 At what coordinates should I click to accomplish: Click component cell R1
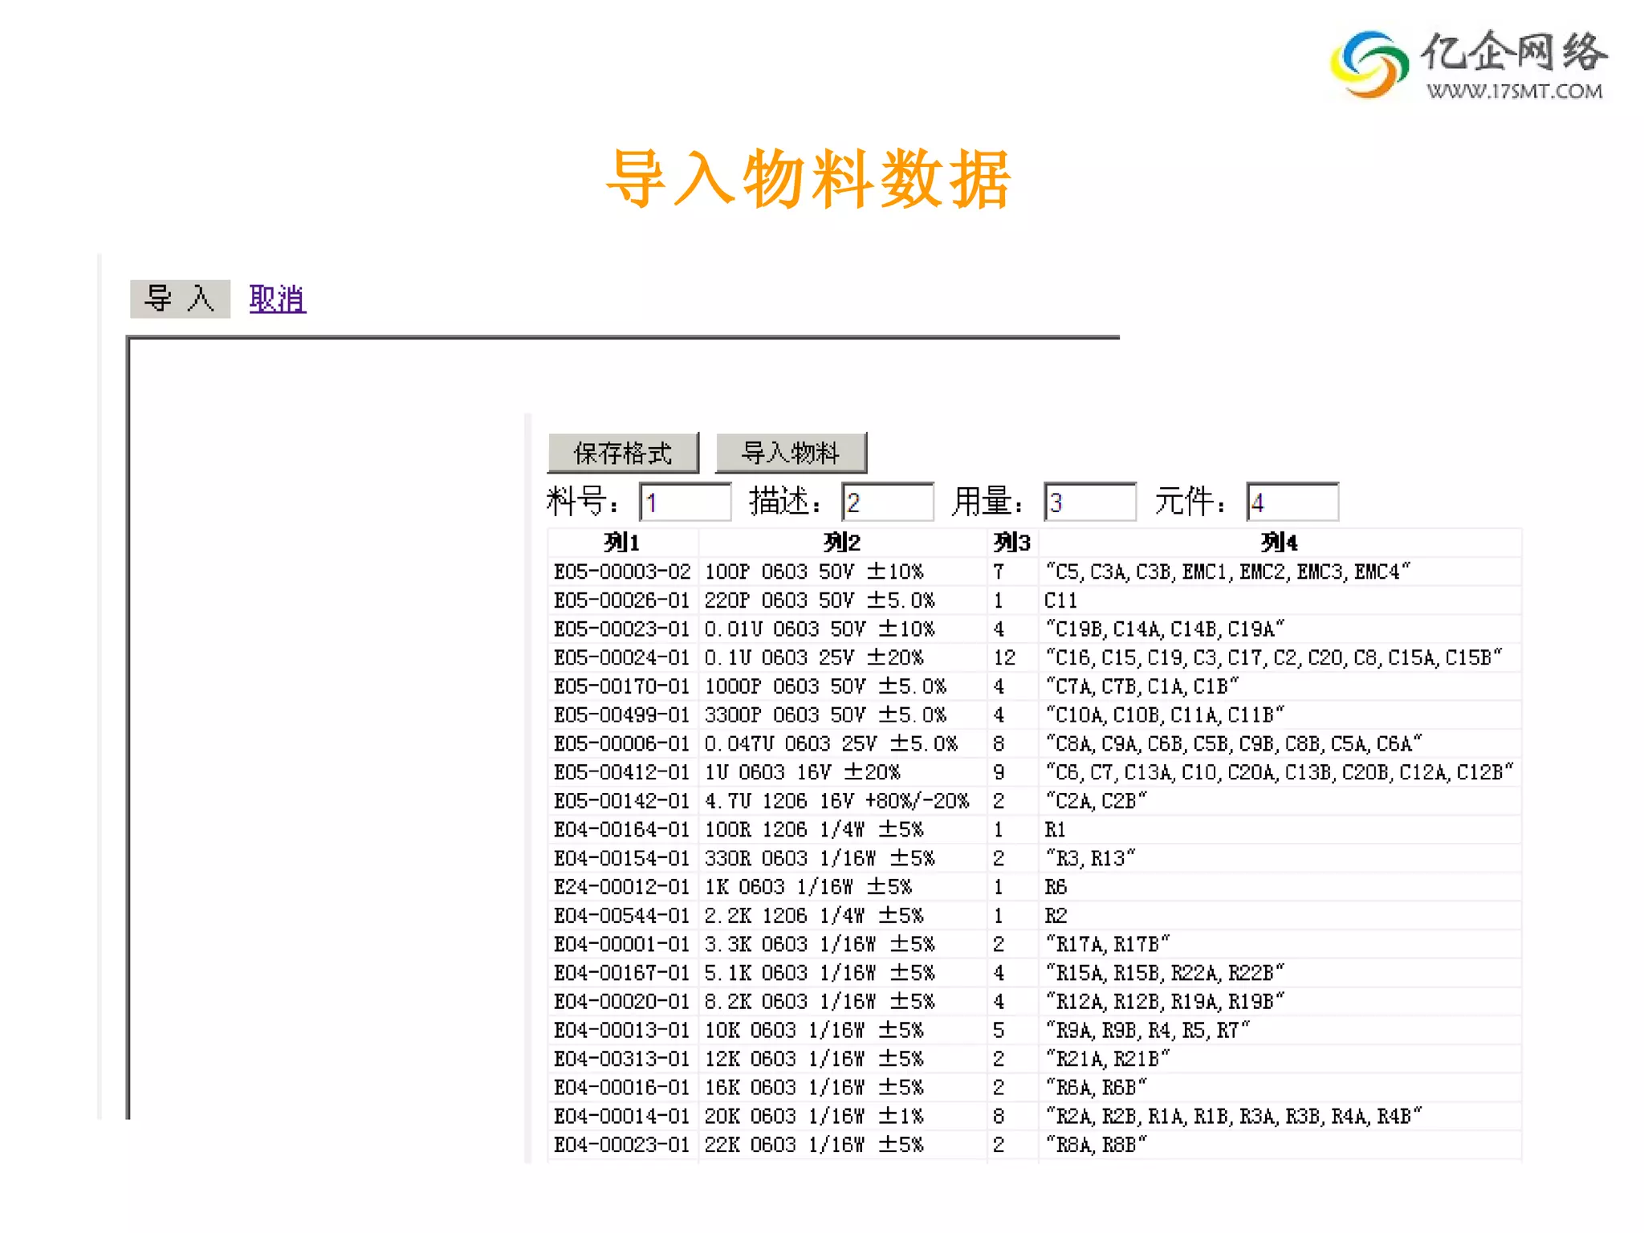click(1280, 829)
